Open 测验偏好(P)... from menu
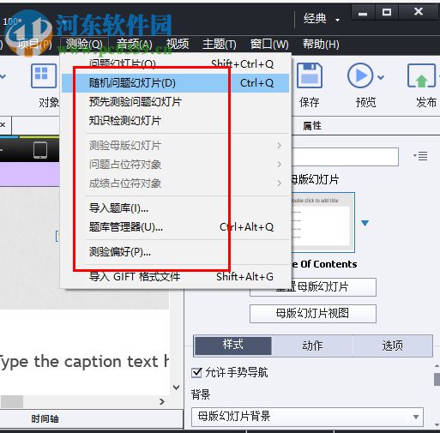440x433 pixels. [x=176, y=252]
